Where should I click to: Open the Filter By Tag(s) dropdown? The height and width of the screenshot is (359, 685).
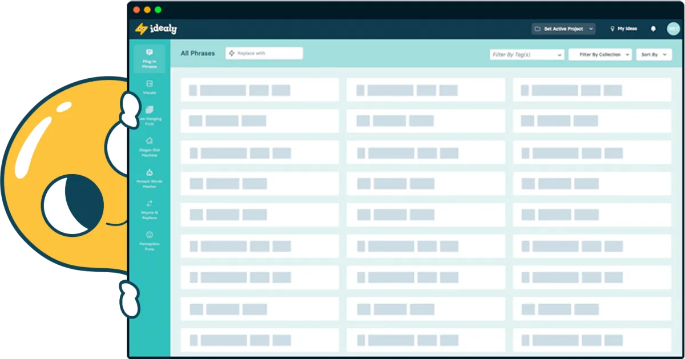(526, 54)
